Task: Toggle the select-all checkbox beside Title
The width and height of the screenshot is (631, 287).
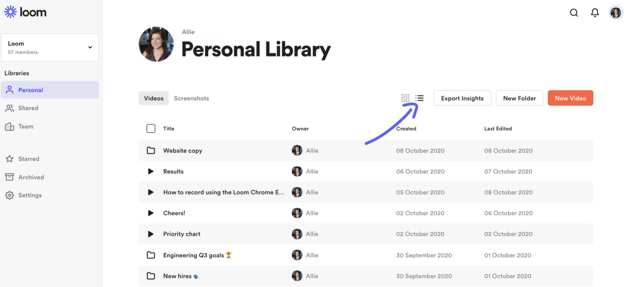Action: pyautogui.click(x=151, y=128)
